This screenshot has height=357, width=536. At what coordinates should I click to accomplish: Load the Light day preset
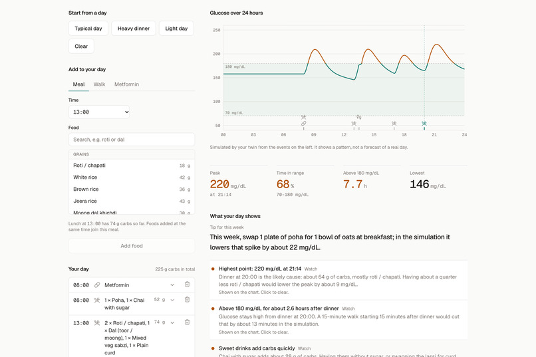click(x=176, y=29)
